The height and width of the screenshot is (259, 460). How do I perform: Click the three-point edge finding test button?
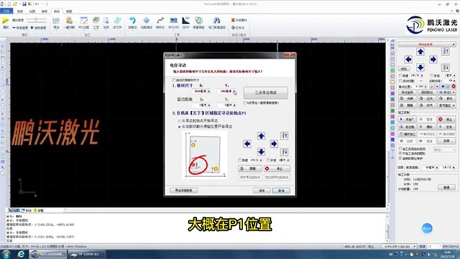coord(266,93)
